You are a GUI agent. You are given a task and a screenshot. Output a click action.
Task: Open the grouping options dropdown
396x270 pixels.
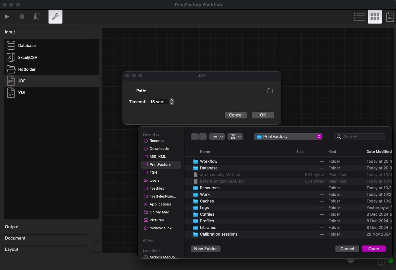coord(235,137)
